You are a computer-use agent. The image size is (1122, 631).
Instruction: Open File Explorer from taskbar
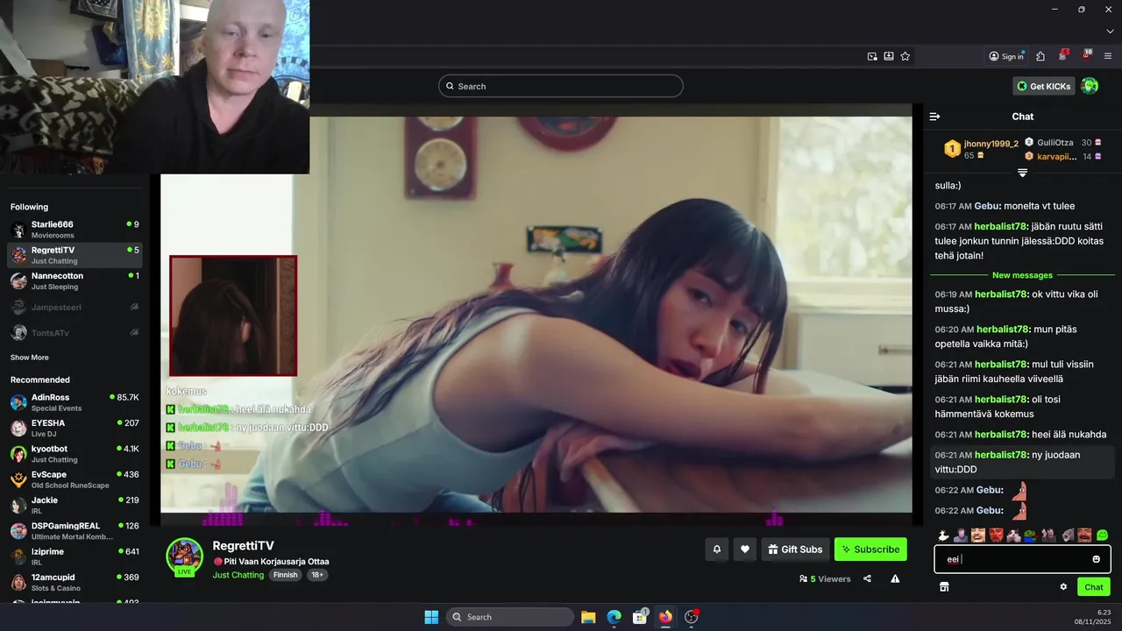pos(588,617)
